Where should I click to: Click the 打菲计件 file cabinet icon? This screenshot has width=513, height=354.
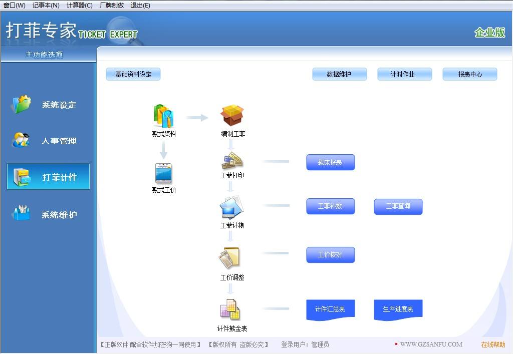[22, 177]
